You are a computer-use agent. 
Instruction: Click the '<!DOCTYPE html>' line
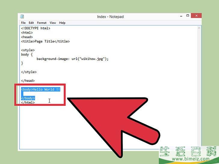(x=35, y=28)
